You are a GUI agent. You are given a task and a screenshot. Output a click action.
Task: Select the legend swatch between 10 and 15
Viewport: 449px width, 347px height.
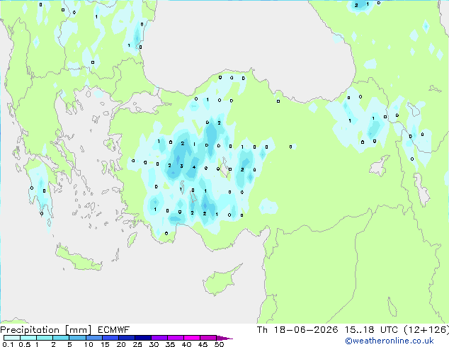(94, 338)
